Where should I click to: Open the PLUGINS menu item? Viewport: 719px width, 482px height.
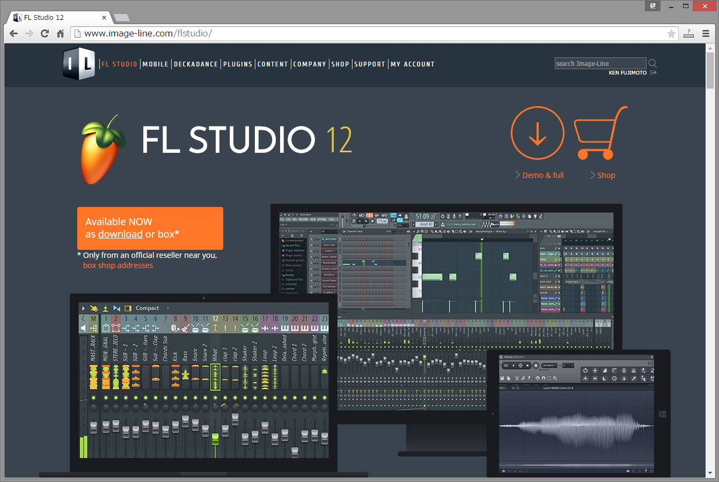coord(238,64)
